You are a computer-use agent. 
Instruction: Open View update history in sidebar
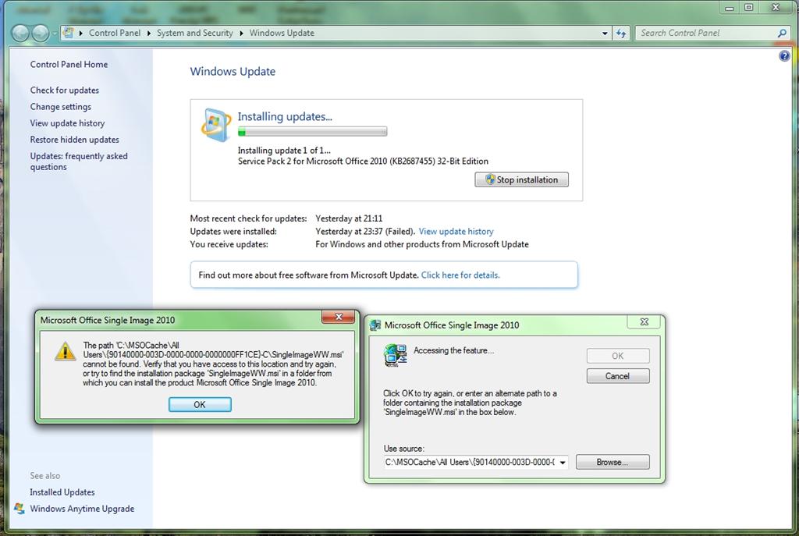pos(67,123)
